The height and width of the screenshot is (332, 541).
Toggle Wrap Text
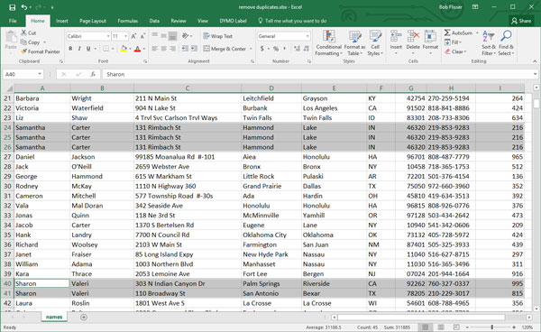point(217,36)
